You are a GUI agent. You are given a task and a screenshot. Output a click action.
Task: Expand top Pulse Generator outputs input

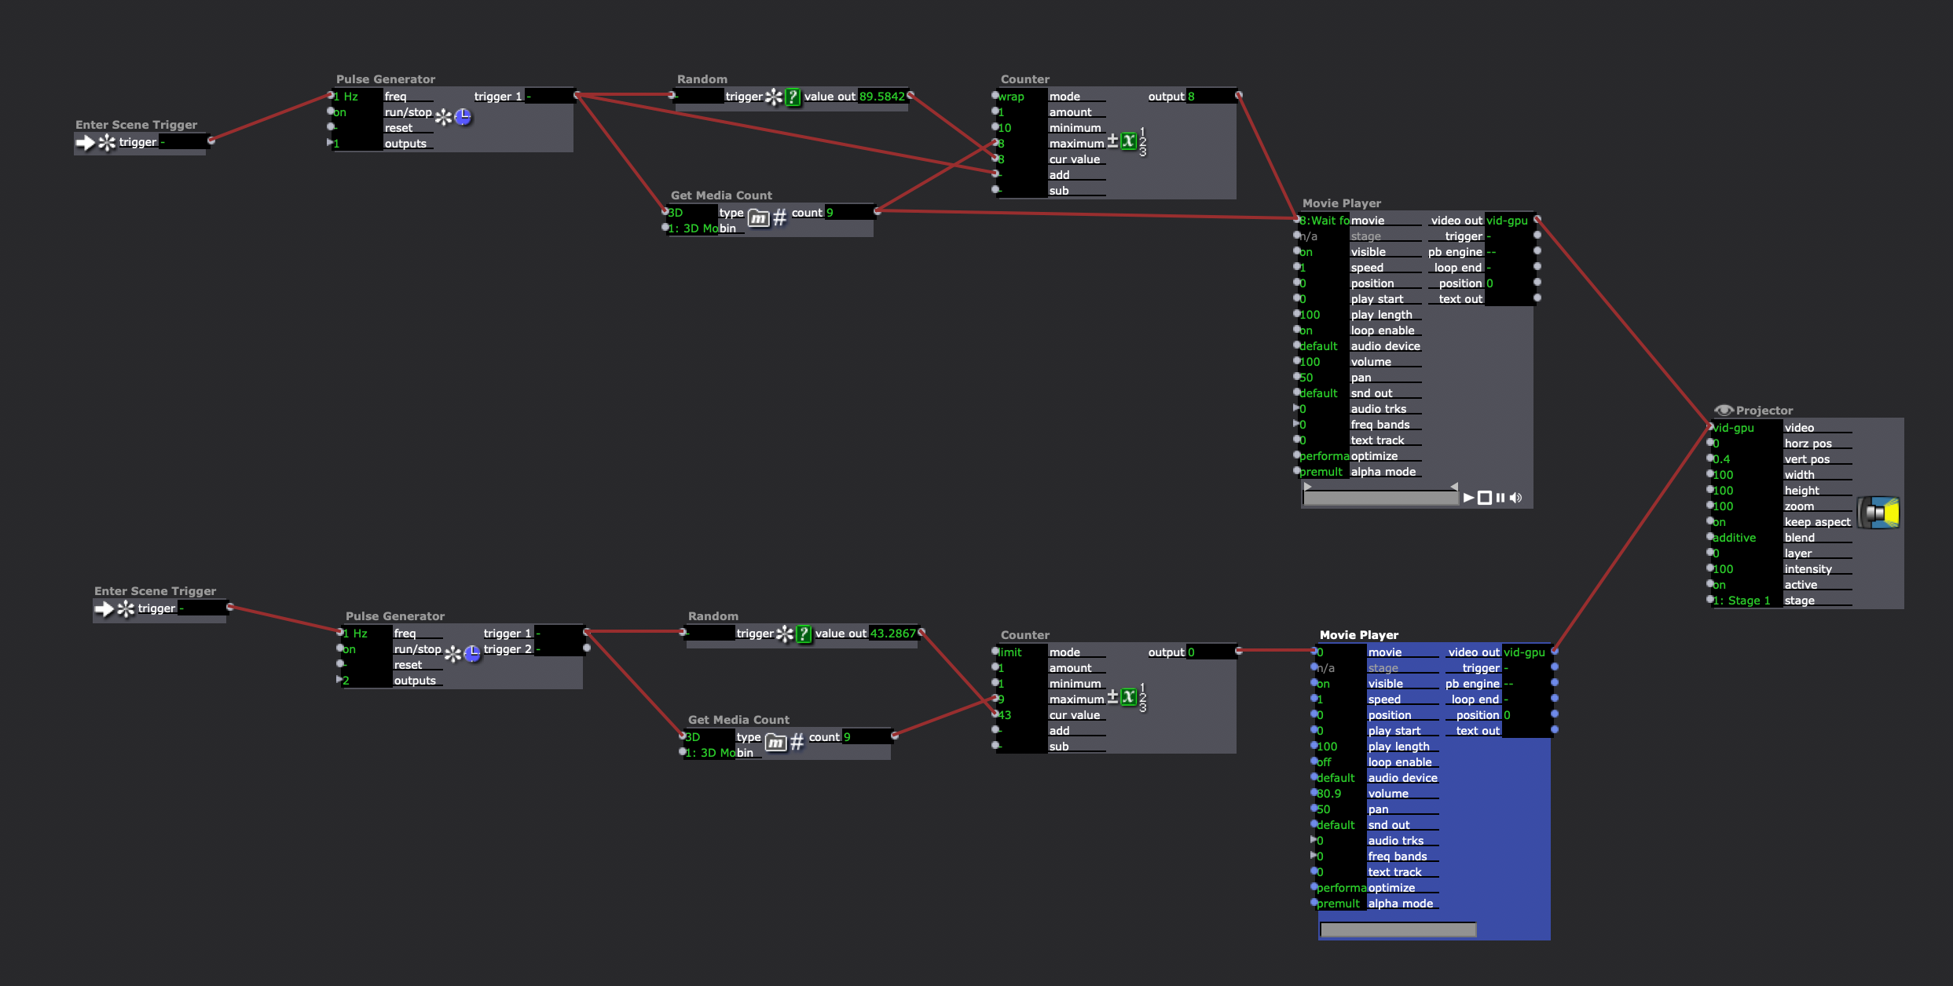tap(330, 143)
